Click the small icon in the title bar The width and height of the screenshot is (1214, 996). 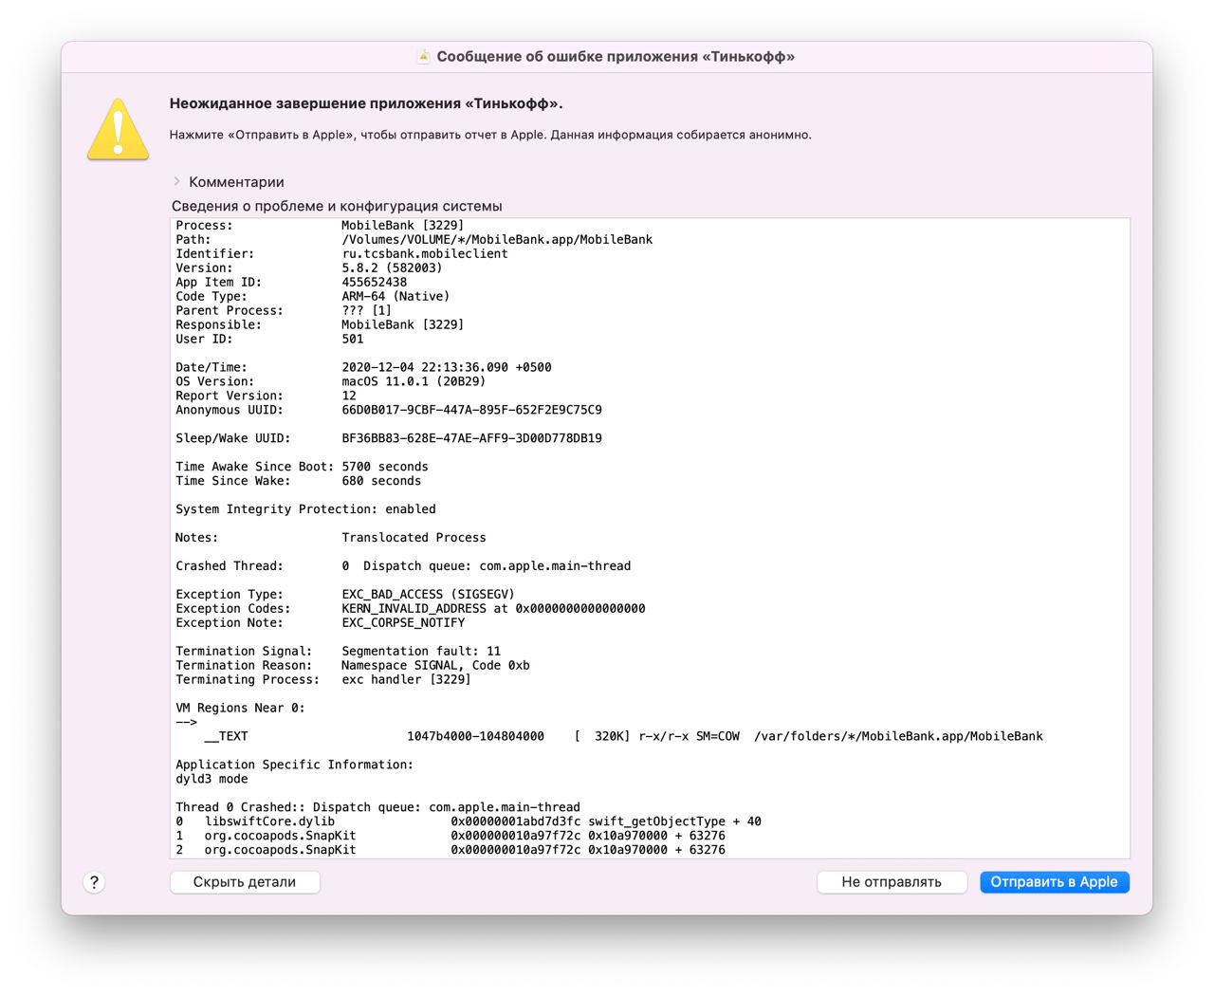pyautogui.click(x=424, y=57)
